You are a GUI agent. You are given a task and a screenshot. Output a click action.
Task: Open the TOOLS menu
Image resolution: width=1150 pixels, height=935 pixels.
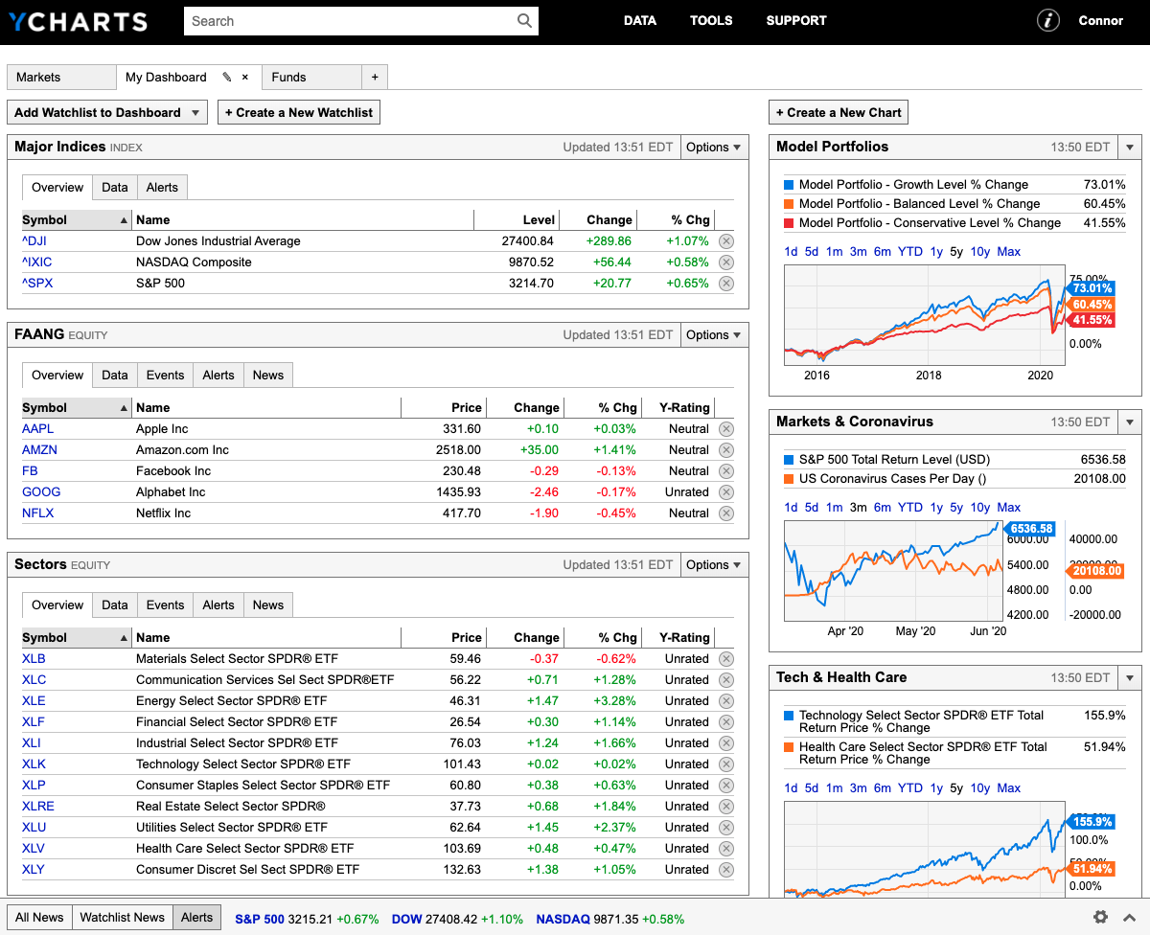711,20
